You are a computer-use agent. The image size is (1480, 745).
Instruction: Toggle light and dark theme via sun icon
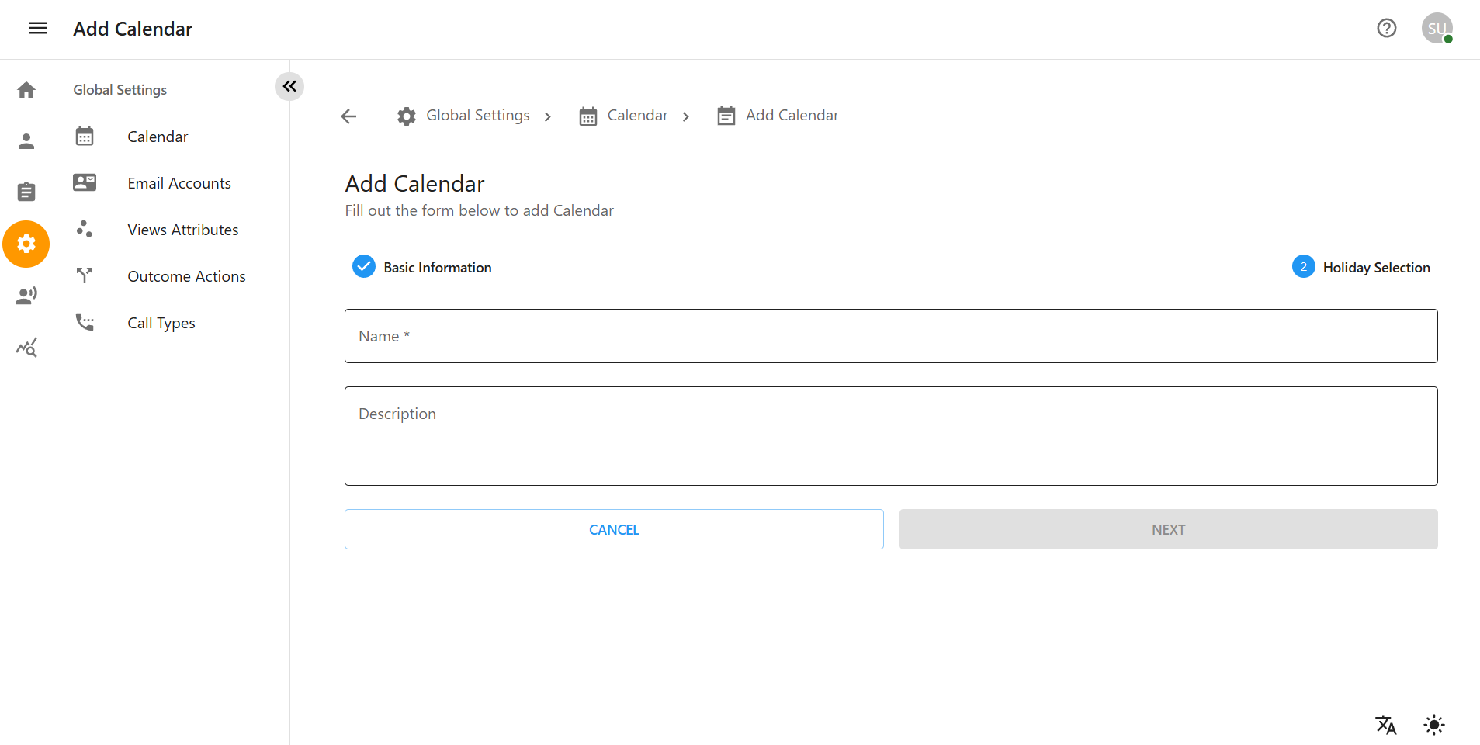(x=1433, y=725)
